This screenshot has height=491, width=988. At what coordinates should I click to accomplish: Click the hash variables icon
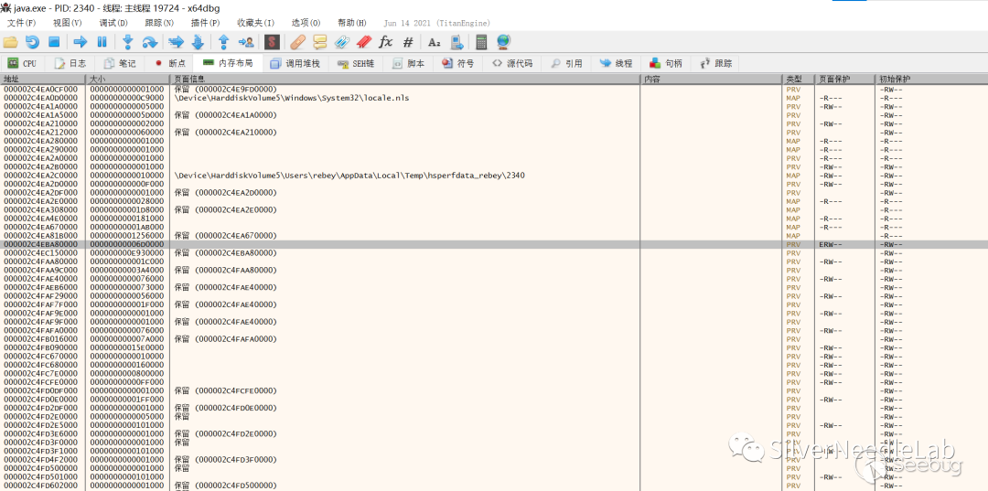pos(408,42)
